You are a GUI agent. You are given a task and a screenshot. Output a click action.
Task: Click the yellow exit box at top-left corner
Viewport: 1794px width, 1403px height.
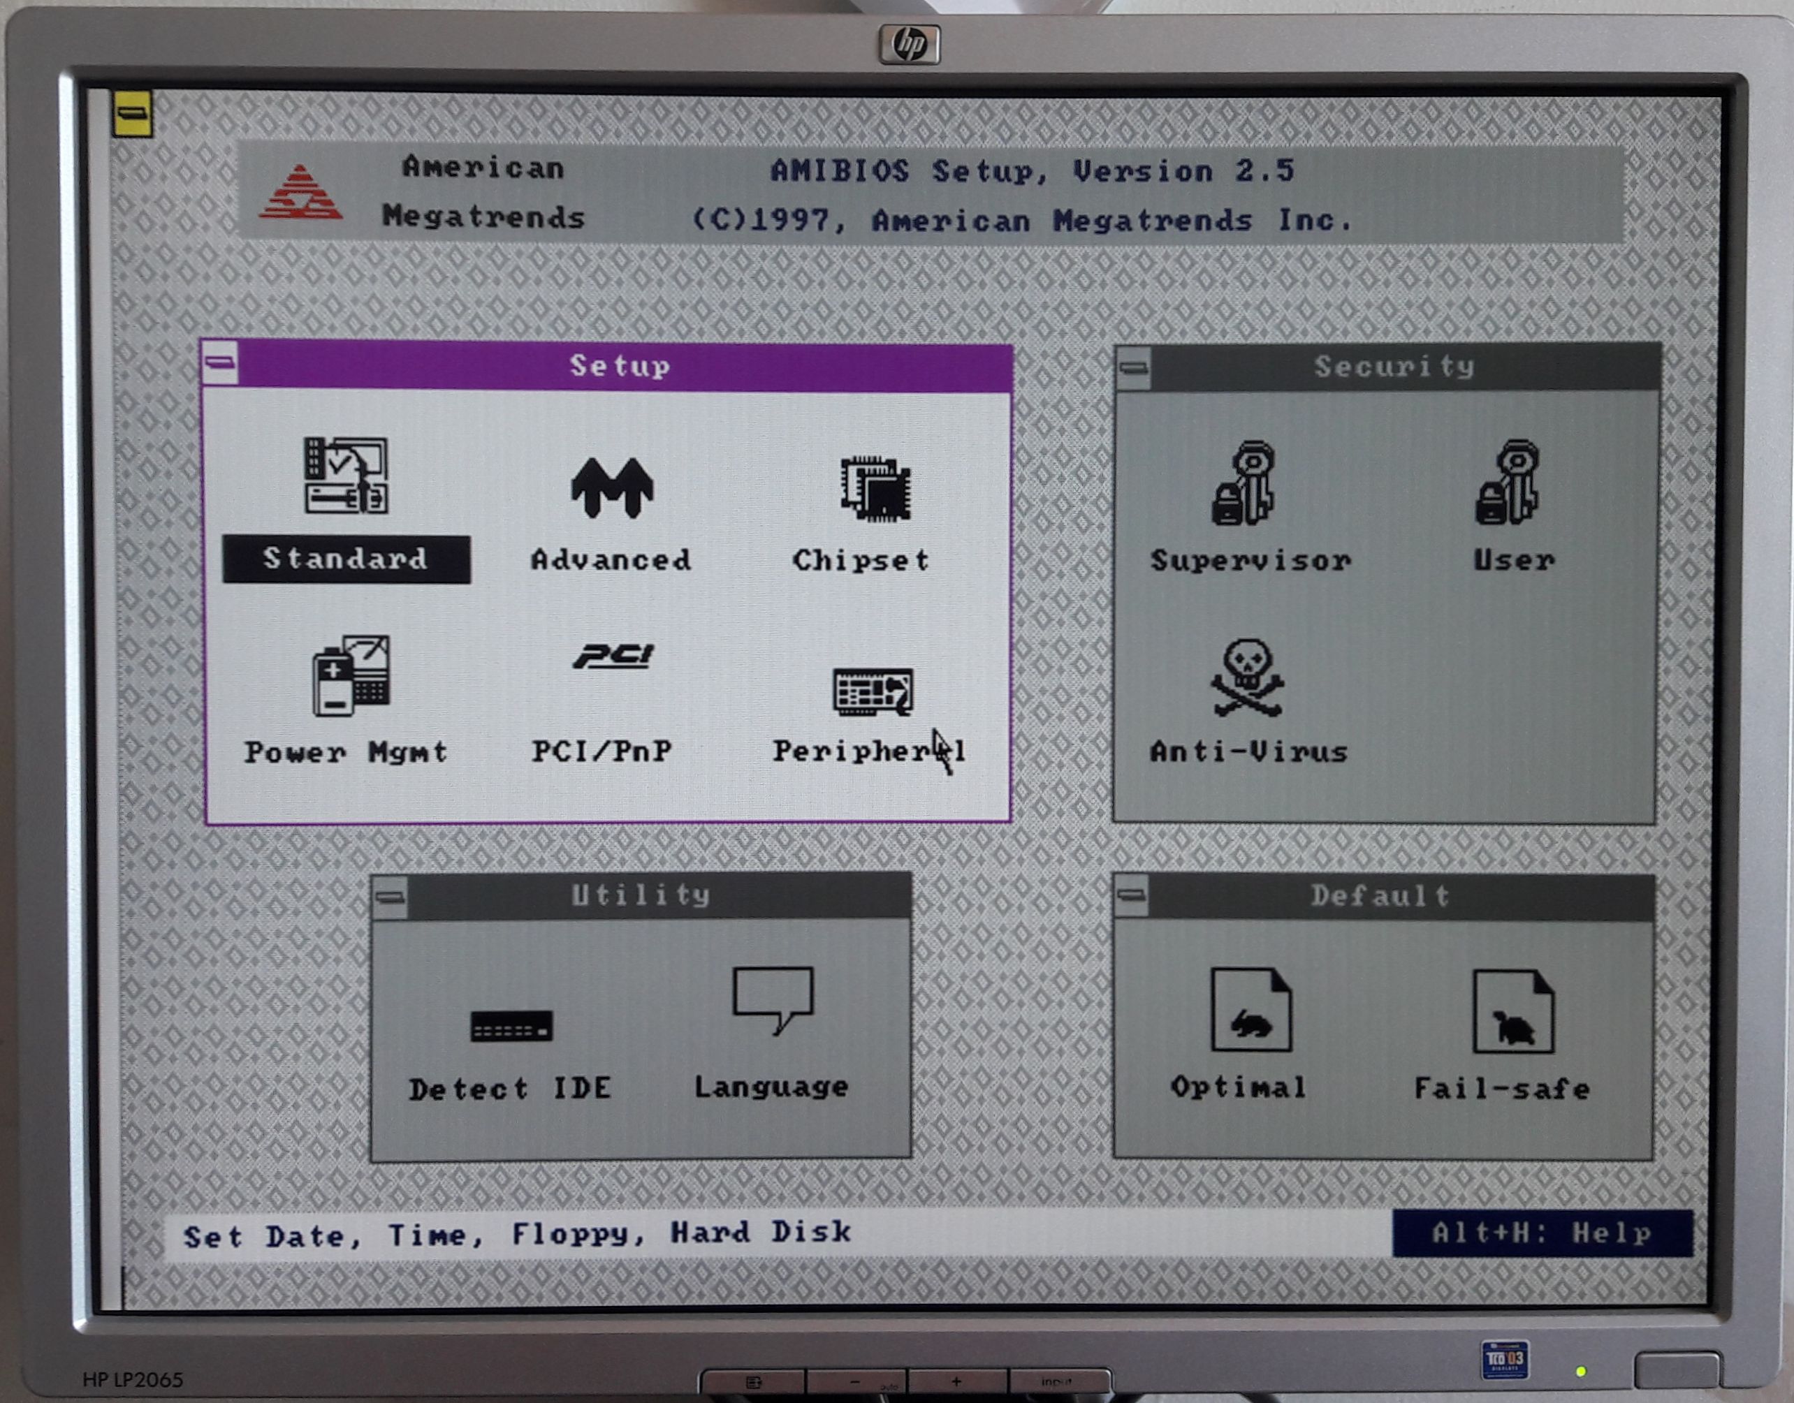(132, 113)
